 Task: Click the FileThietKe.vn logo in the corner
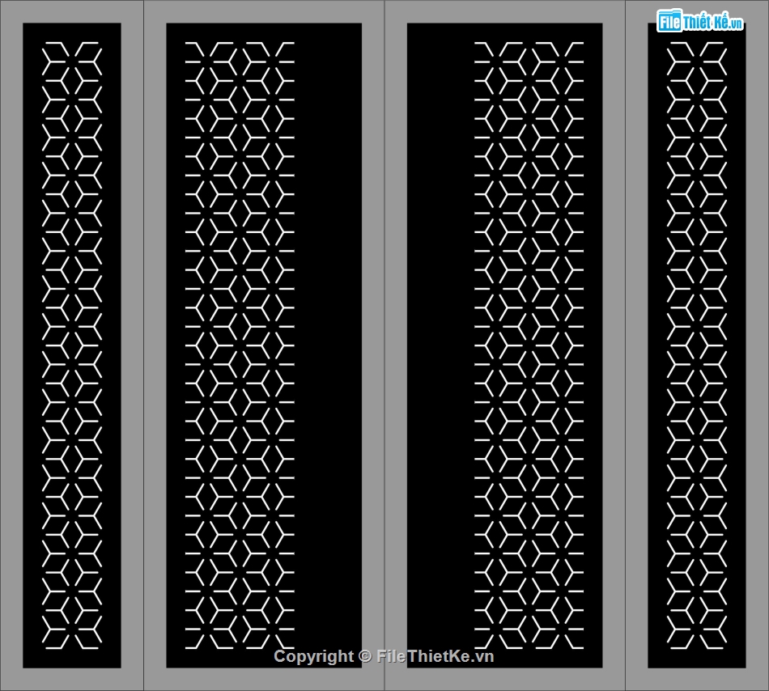(x=700, y=22)
